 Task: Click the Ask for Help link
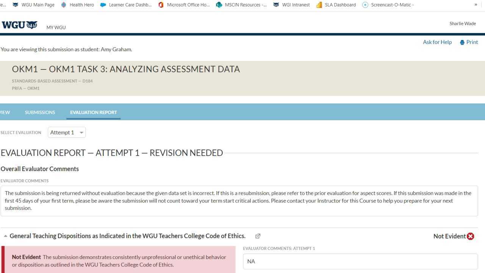(437, 42)
